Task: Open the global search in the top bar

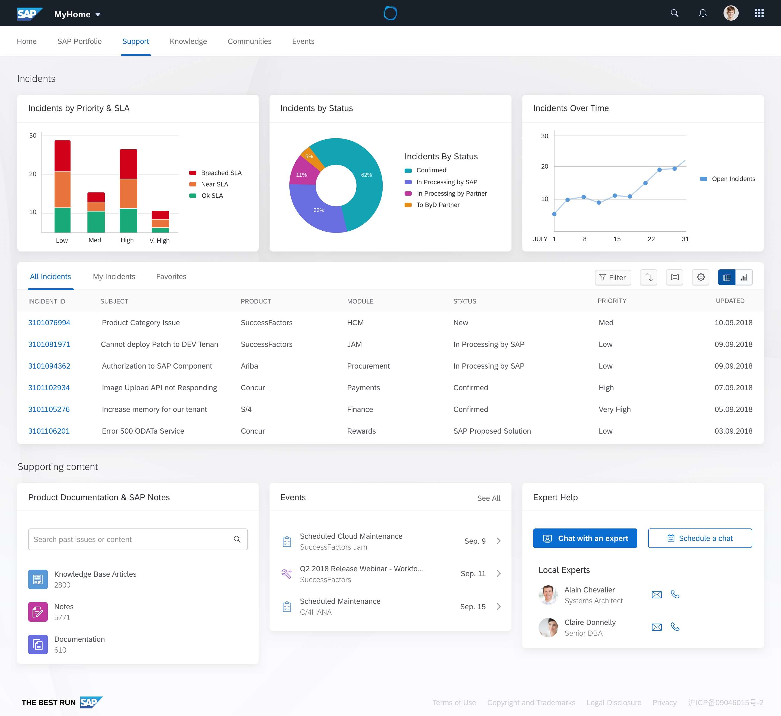Action: (x=674, y=13)
